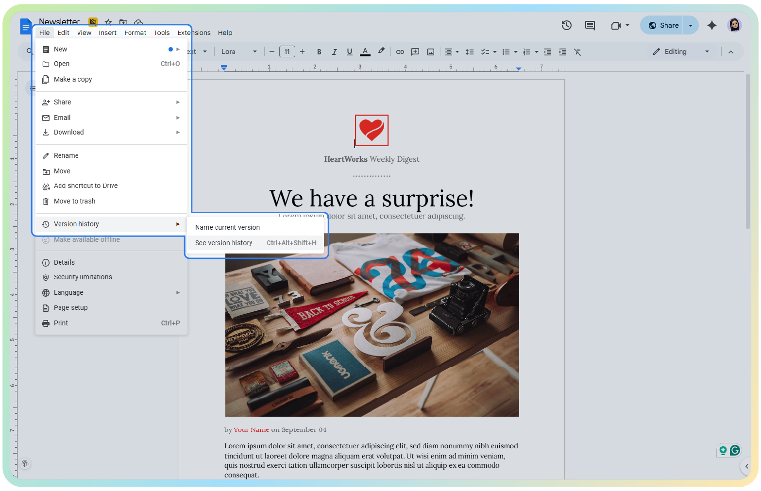761x491 pixels.
Task: Click the numbered list icon
Action: click(x=526, y=51)
